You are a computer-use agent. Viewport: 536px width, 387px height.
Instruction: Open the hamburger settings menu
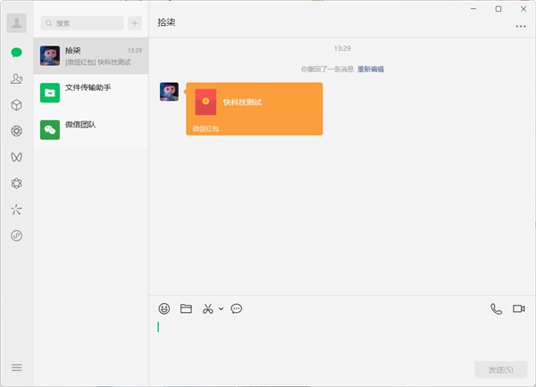tap(16, 367)
